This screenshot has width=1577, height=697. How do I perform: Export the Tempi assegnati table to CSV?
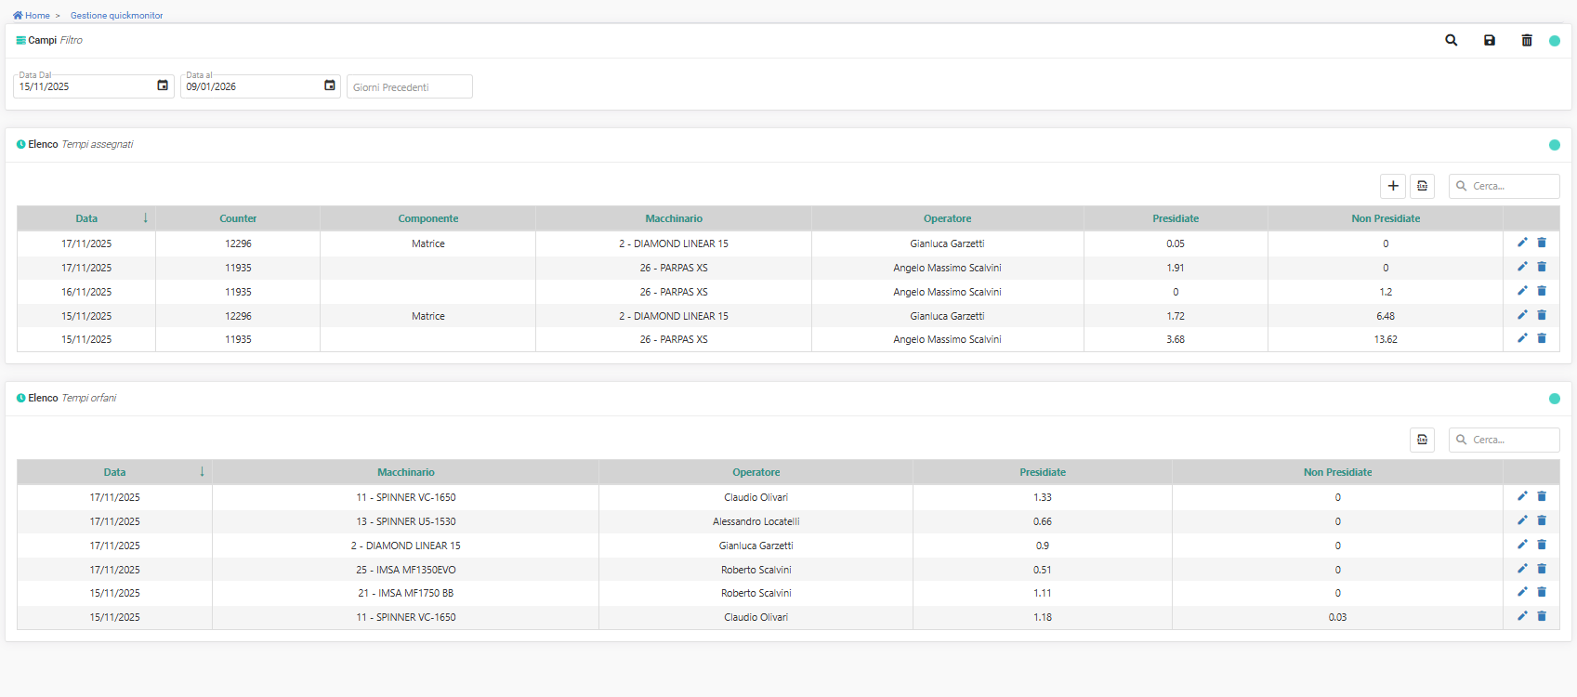point(1422,186)
